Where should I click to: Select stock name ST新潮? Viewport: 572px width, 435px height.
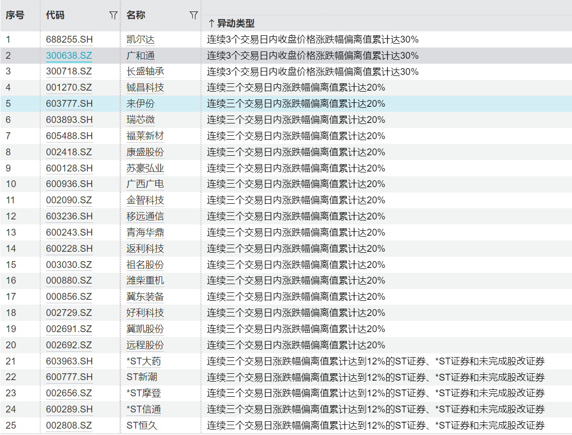click(x=142, y=377)
